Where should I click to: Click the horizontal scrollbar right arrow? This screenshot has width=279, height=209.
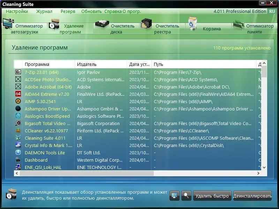tap(258, 173)
